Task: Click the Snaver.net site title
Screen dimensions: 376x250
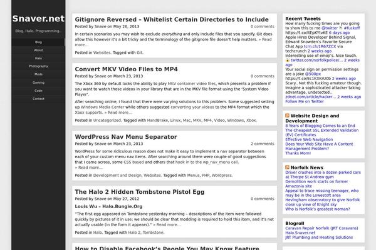Action: point(38,19)
